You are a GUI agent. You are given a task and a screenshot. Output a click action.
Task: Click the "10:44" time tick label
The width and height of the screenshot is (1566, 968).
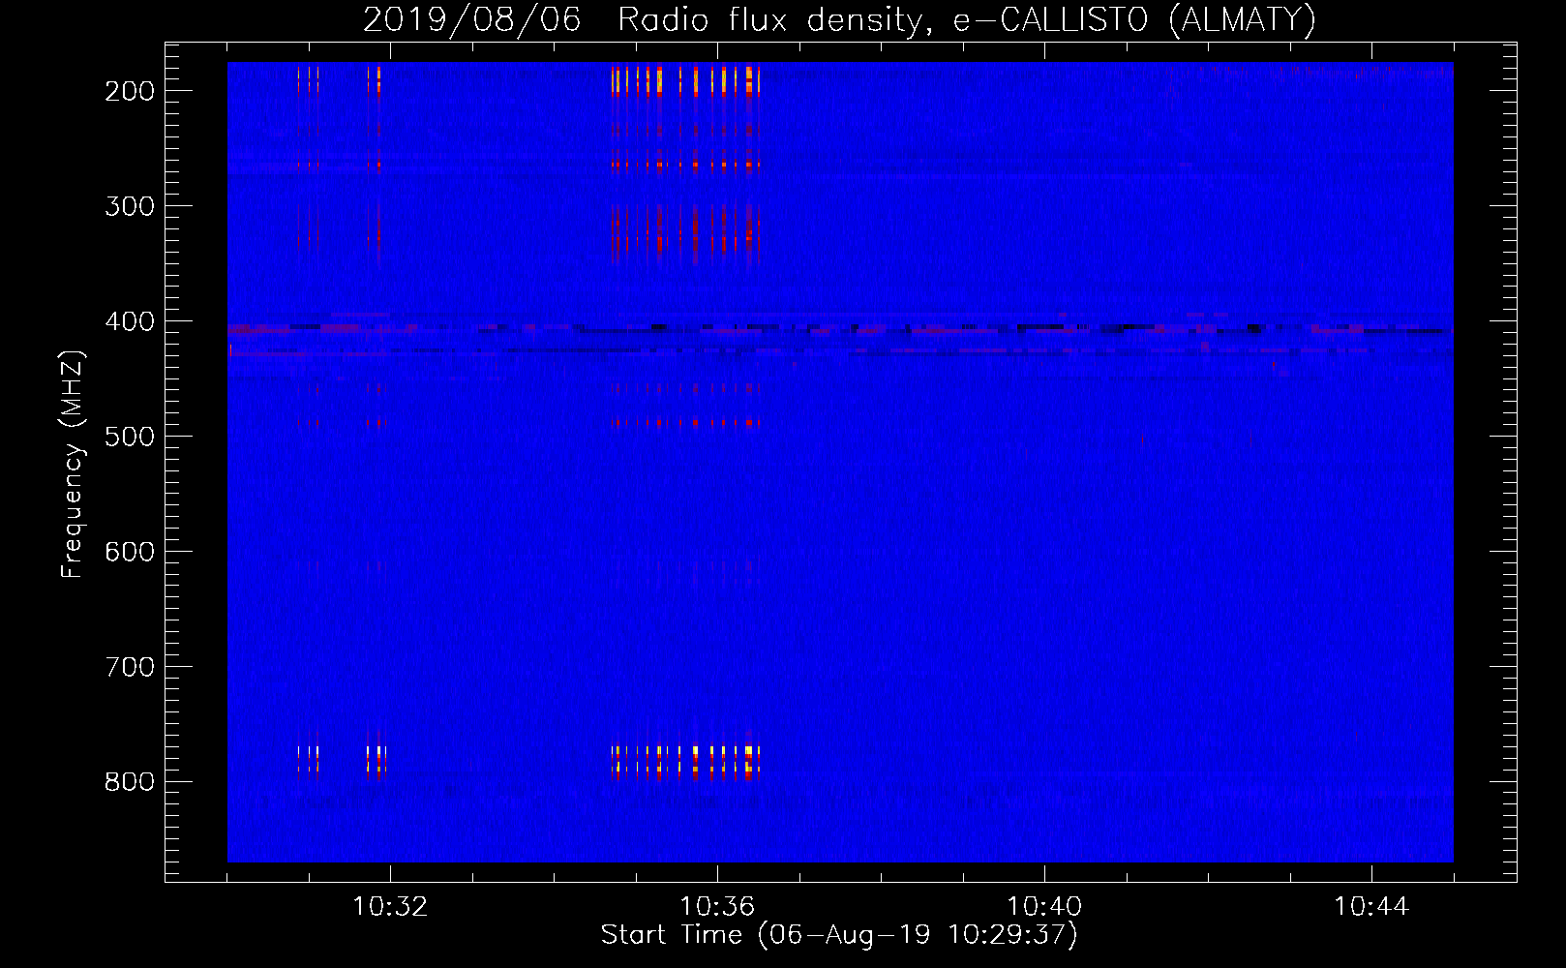1371,907
